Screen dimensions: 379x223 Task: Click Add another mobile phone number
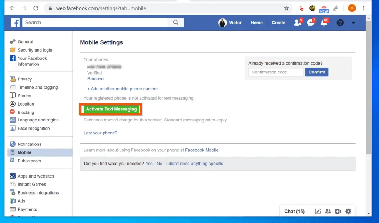click(x=123, y=89)
